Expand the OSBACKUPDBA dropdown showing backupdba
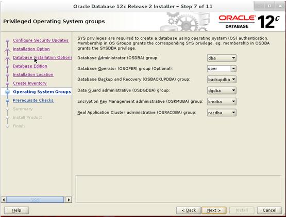 [x=222, y=80]
